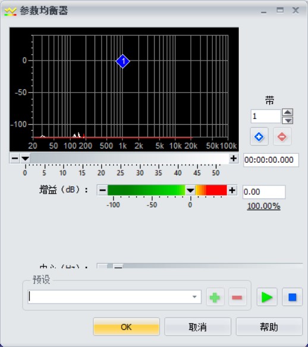
Task: Click the green add preset plus icon
Action: click(215, 297)
